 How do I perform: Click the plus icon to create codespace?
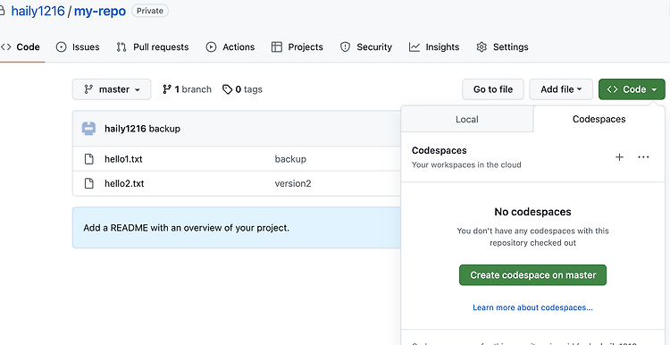click(x=619, y=157)
